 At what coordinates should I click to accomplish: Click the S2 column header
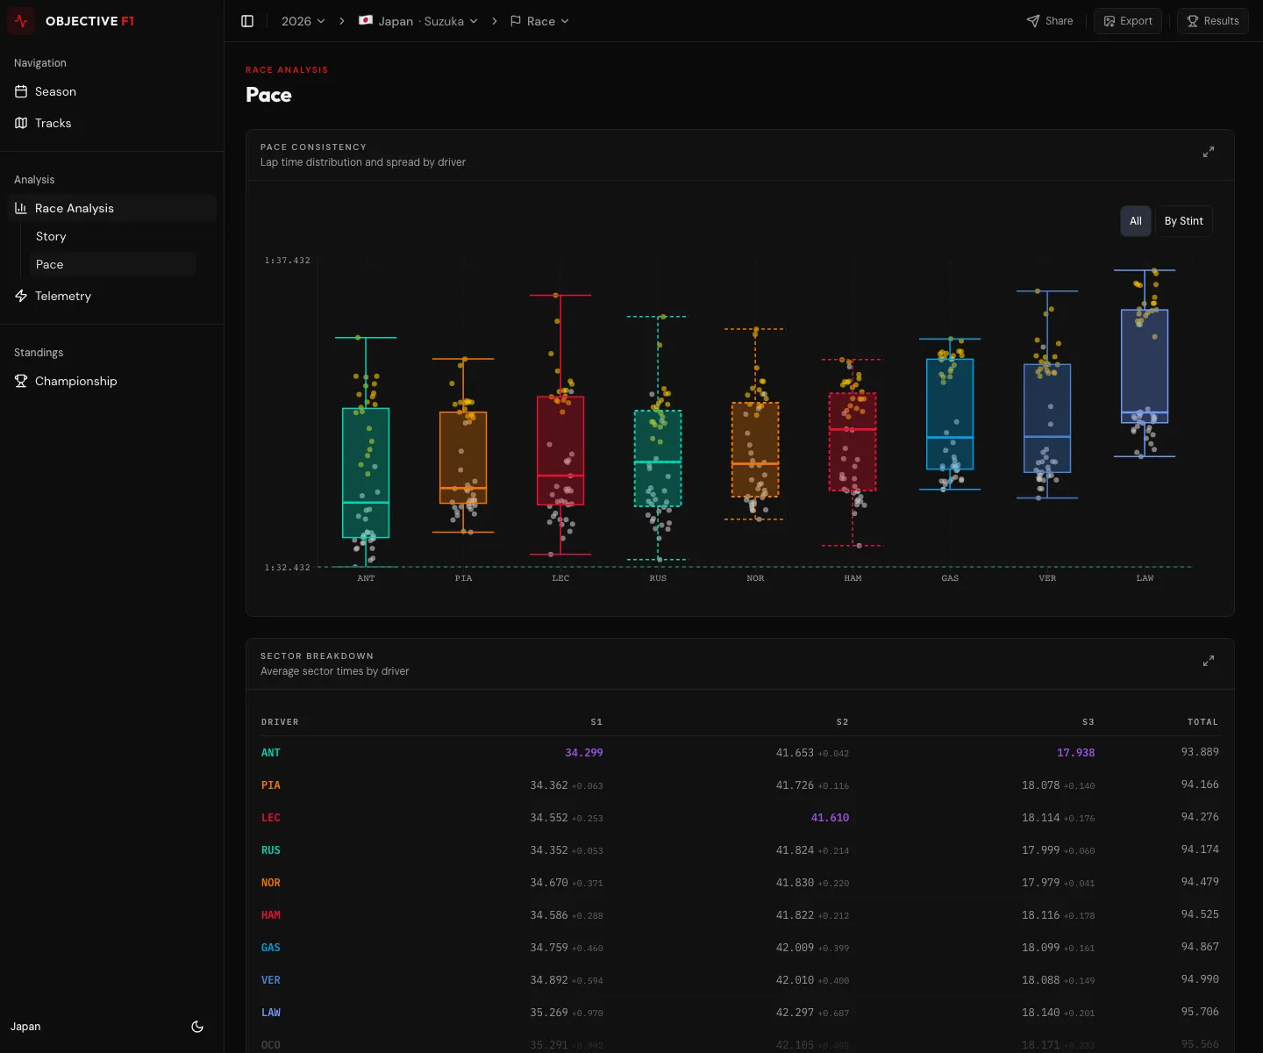point(842,722)
